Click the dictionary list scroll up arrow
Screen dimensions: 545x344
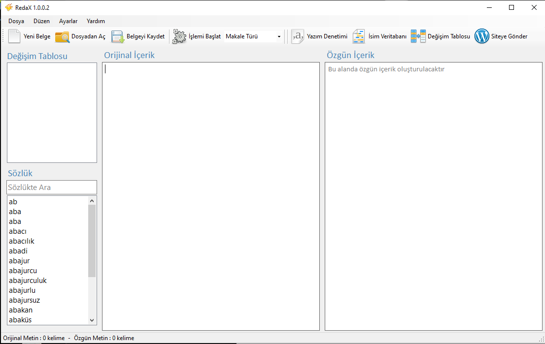(x=92, y=201)
